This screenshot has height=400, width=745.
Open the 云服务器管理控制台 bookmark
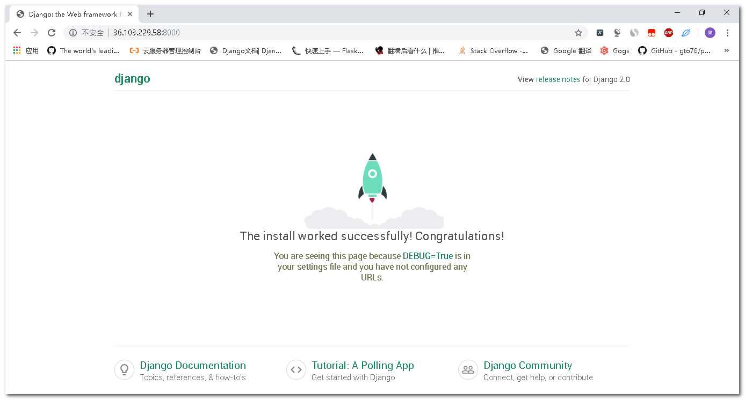165,50
